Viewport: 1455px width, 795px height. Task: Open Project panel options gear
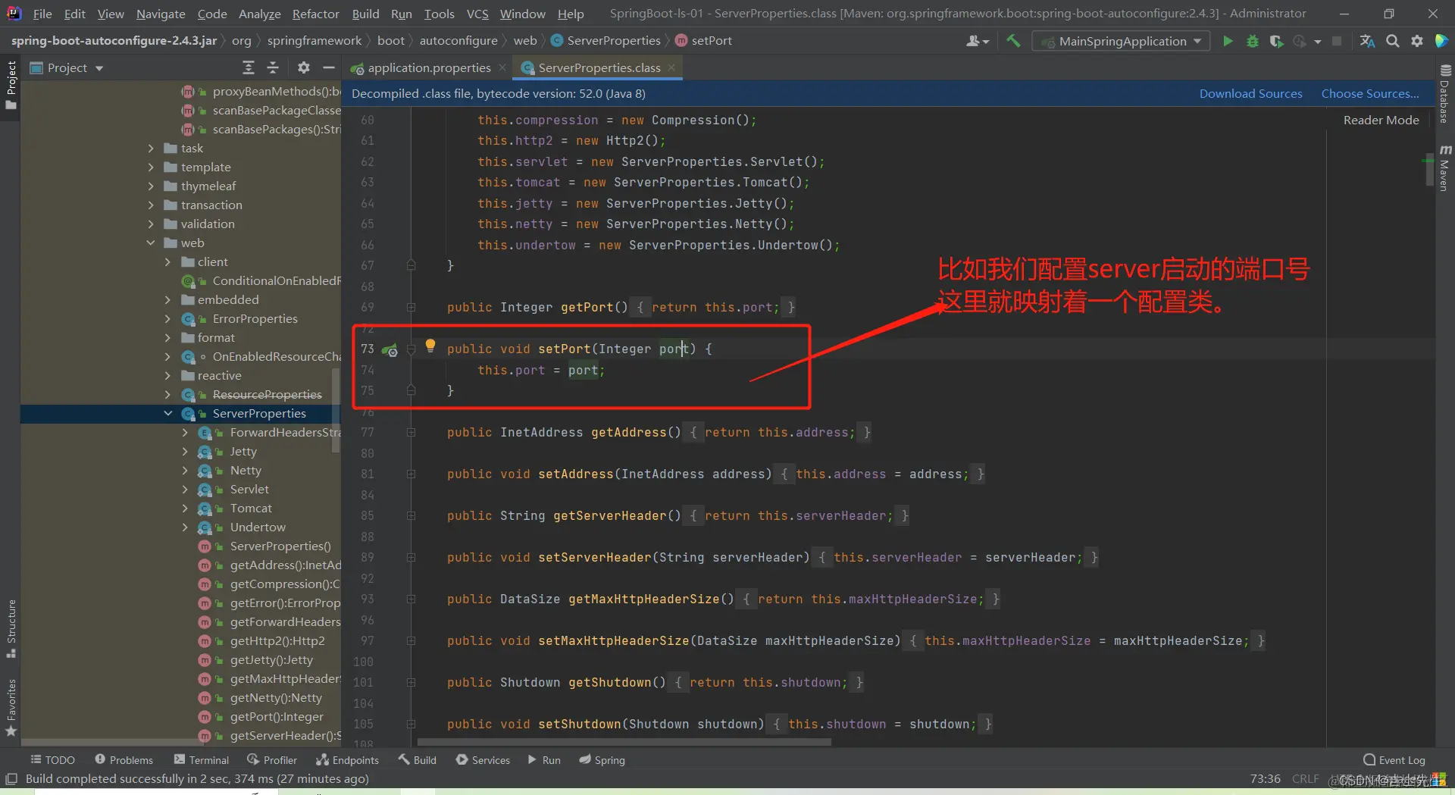304,68
